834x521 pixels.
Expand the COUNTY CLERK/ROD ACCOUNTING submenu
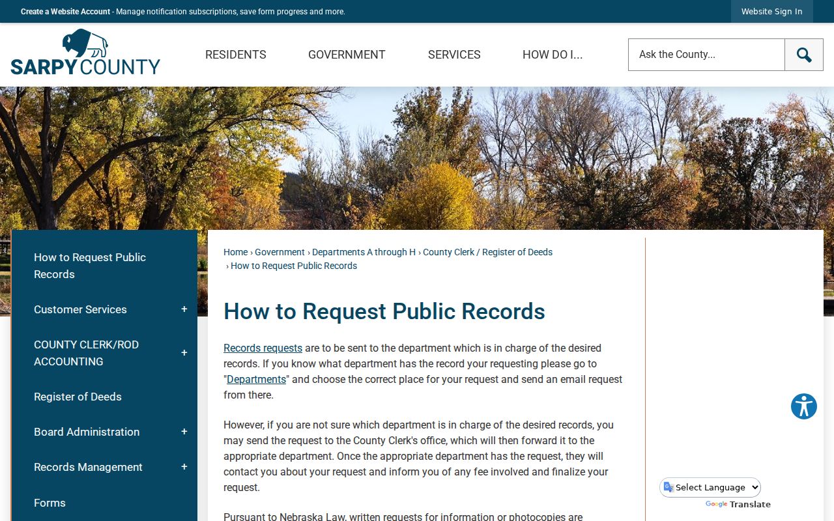184,353
